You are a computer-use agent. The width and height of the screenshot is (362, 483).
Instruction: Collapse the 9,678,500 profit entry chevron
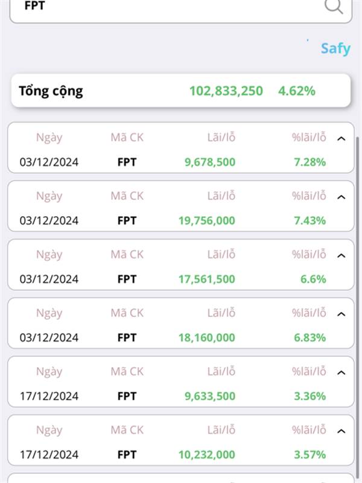point(341,139)
